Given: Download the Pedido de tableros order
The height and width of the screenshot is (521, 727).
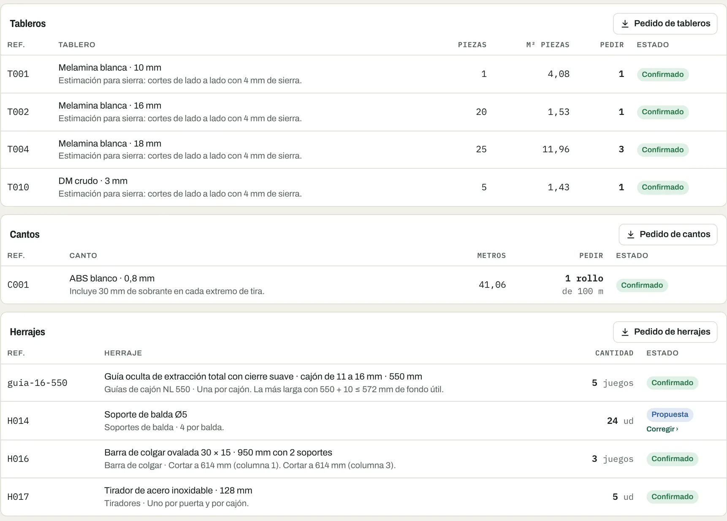Looking at the screenshot, I should pyautogui.click(x=665, y=24).
